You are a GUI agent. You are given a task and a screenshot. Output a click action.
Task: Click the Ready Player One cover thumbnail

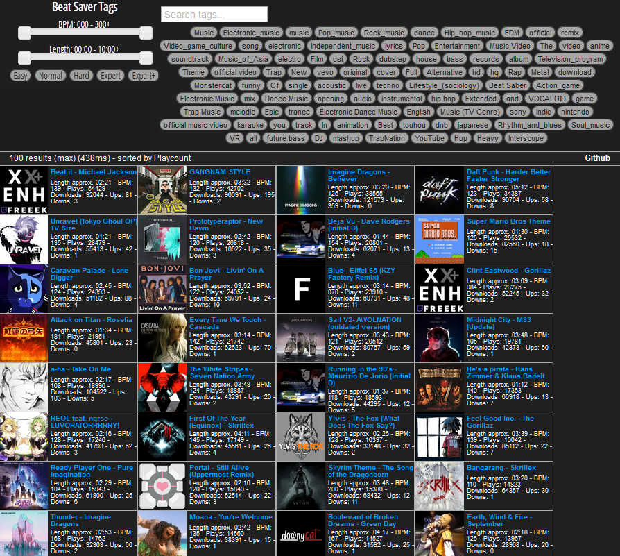click(24, 486)
